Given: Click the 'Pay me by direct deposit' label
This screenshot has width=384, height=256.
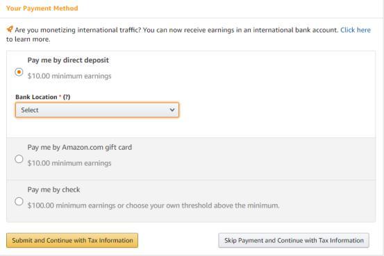Looking at the screenshot, I should tap(68, 60).
